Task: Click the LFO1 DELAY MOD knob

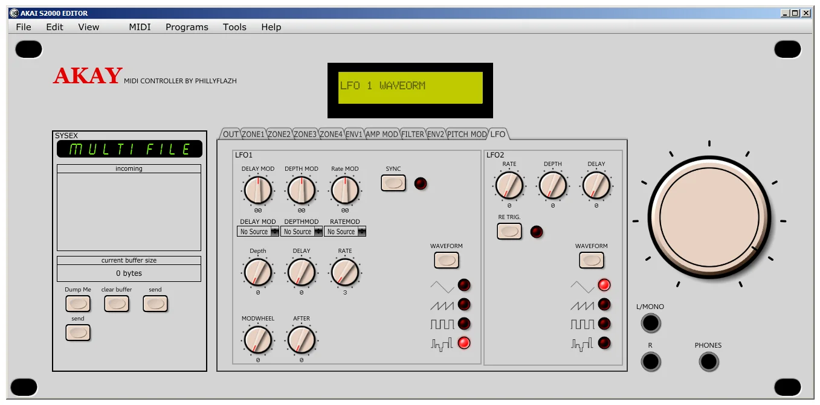Action: click(258, 190)
